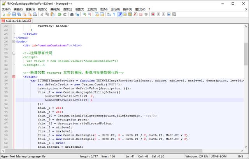The height and width of the screenshot is (159, 249).
Task: Click line number 36 in the margin
Action: (6, 81)
